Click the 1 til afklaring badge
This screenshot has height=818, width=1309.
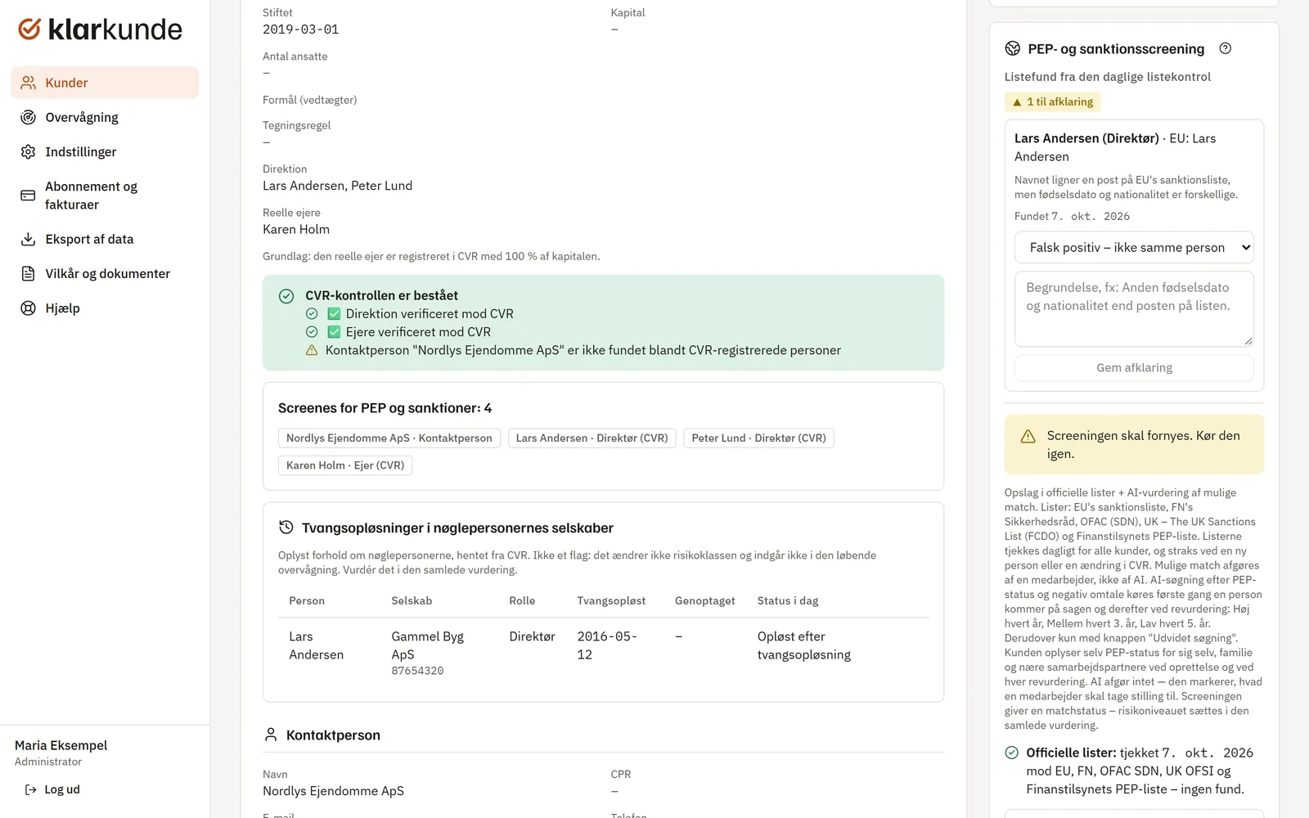[1052, 102]
